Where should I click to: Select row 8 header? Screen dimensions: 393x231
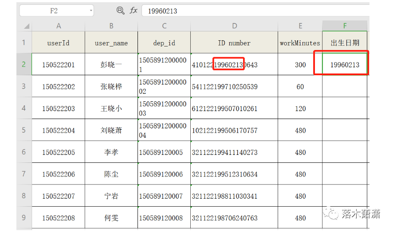[x=24, y=196]
